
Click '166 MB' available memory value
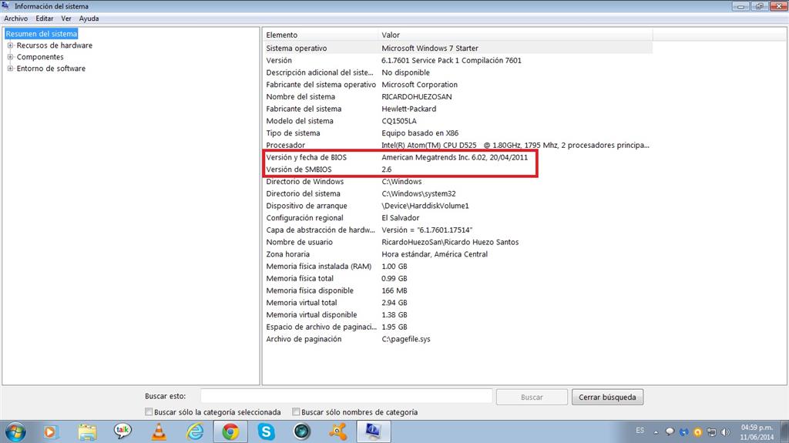(394, 290)
